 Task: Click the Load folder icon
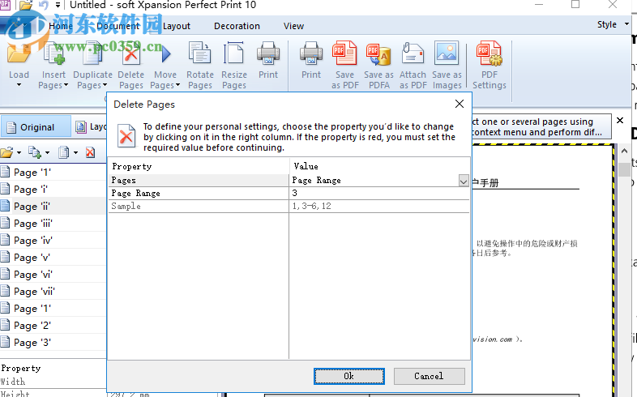point(19,54)
